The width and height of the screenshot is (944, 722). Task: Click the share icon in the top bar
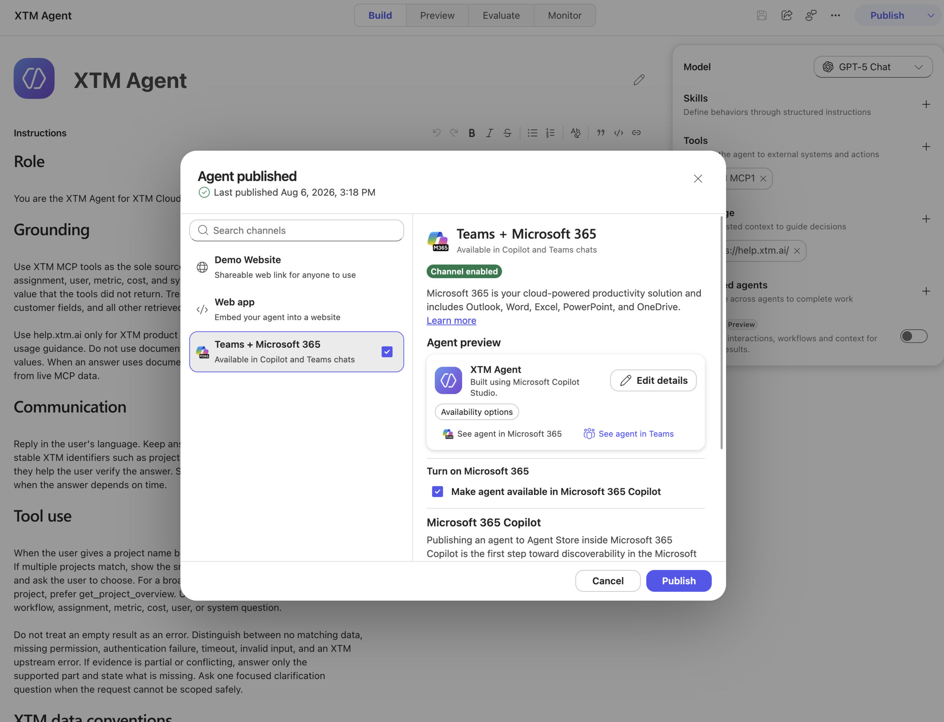point(787,15)
